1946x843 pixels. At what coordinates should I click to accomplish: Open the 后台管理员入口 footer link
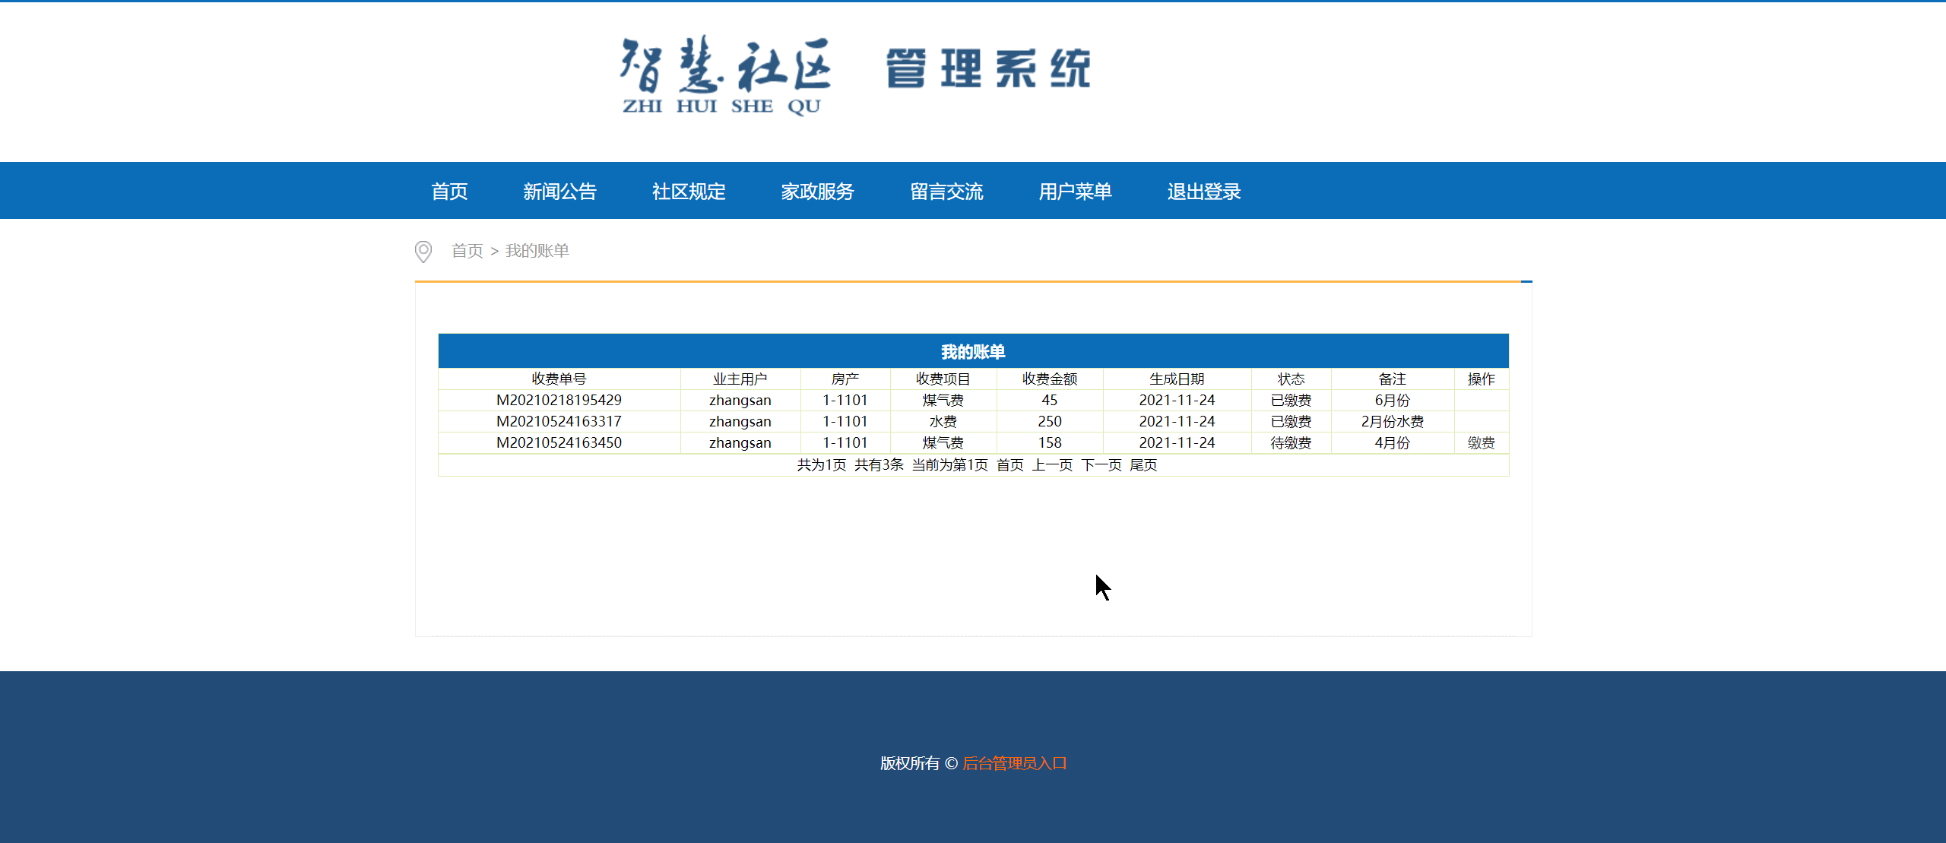pyautogui.click(x=1015, y=763)
